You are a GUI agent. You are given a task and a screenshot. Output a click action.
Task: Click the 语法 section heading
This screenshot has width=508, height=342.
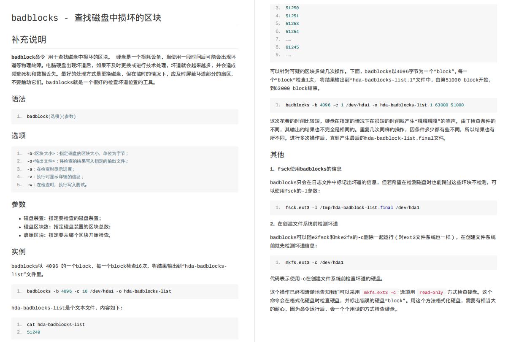(x=19, y=99)
